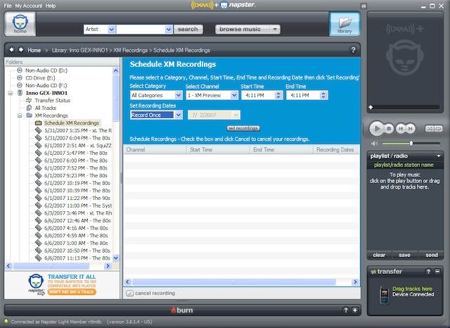Select Schedule XM Recordings tree item
Viewport: 450px width, 328px height.
[72, 123]
